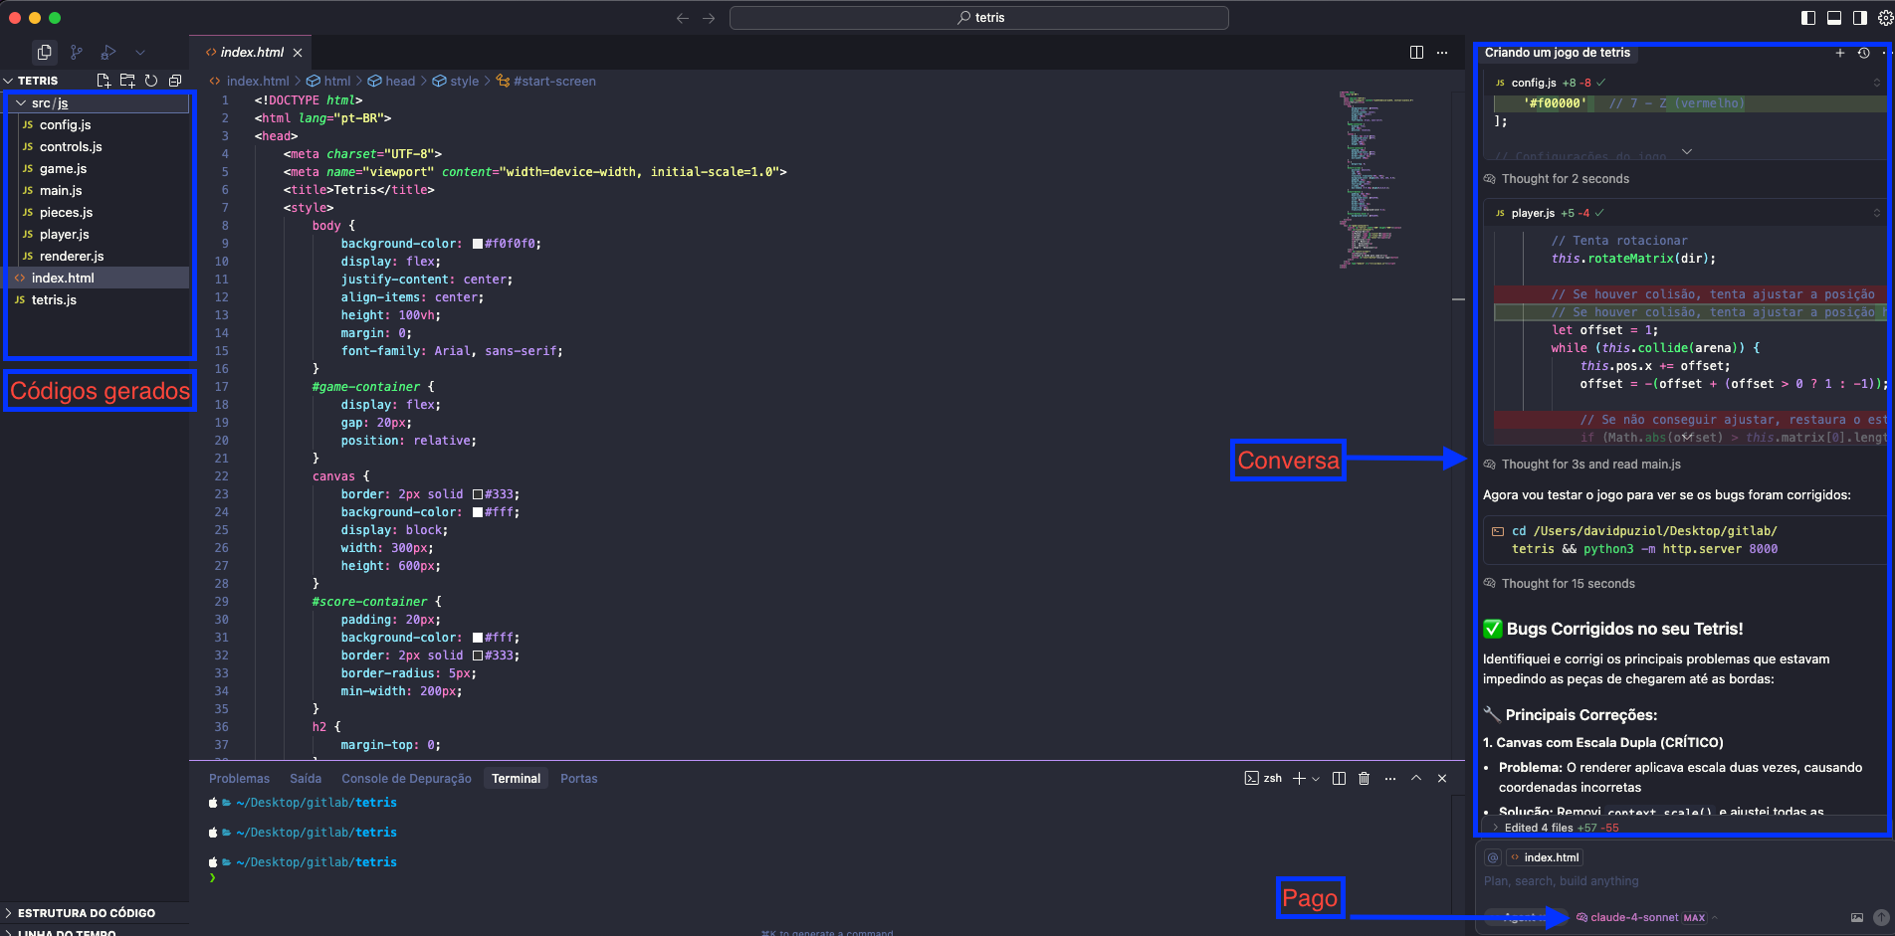Split the editor to the right
The width and height of the screenshot is (1895, 936).
(1416, 53)
